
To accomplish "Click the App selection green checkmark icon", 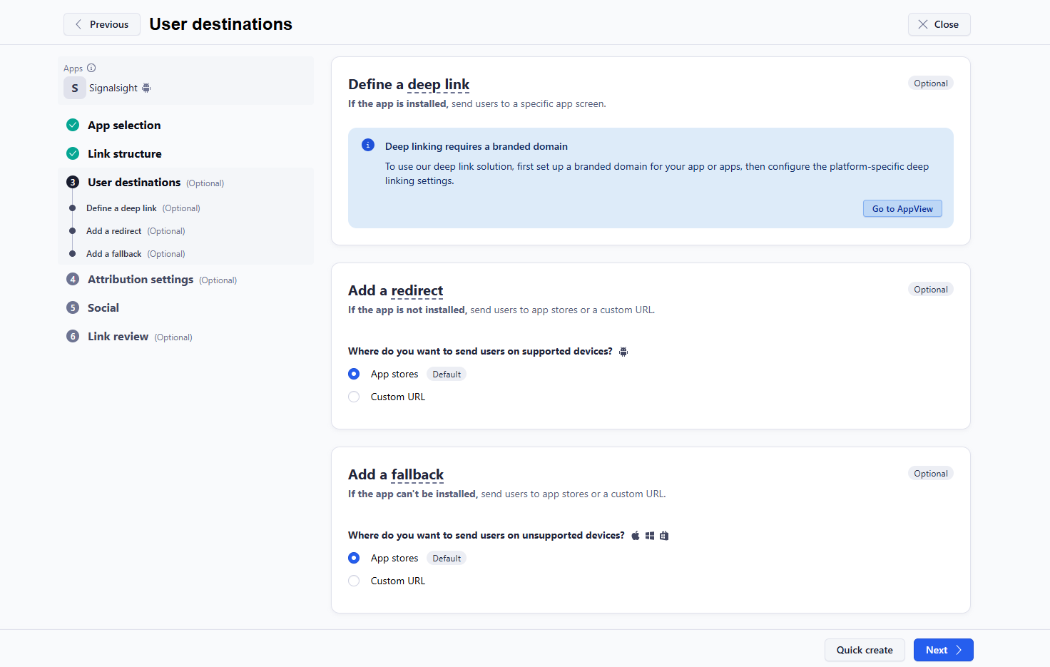I will pos(73,125).
